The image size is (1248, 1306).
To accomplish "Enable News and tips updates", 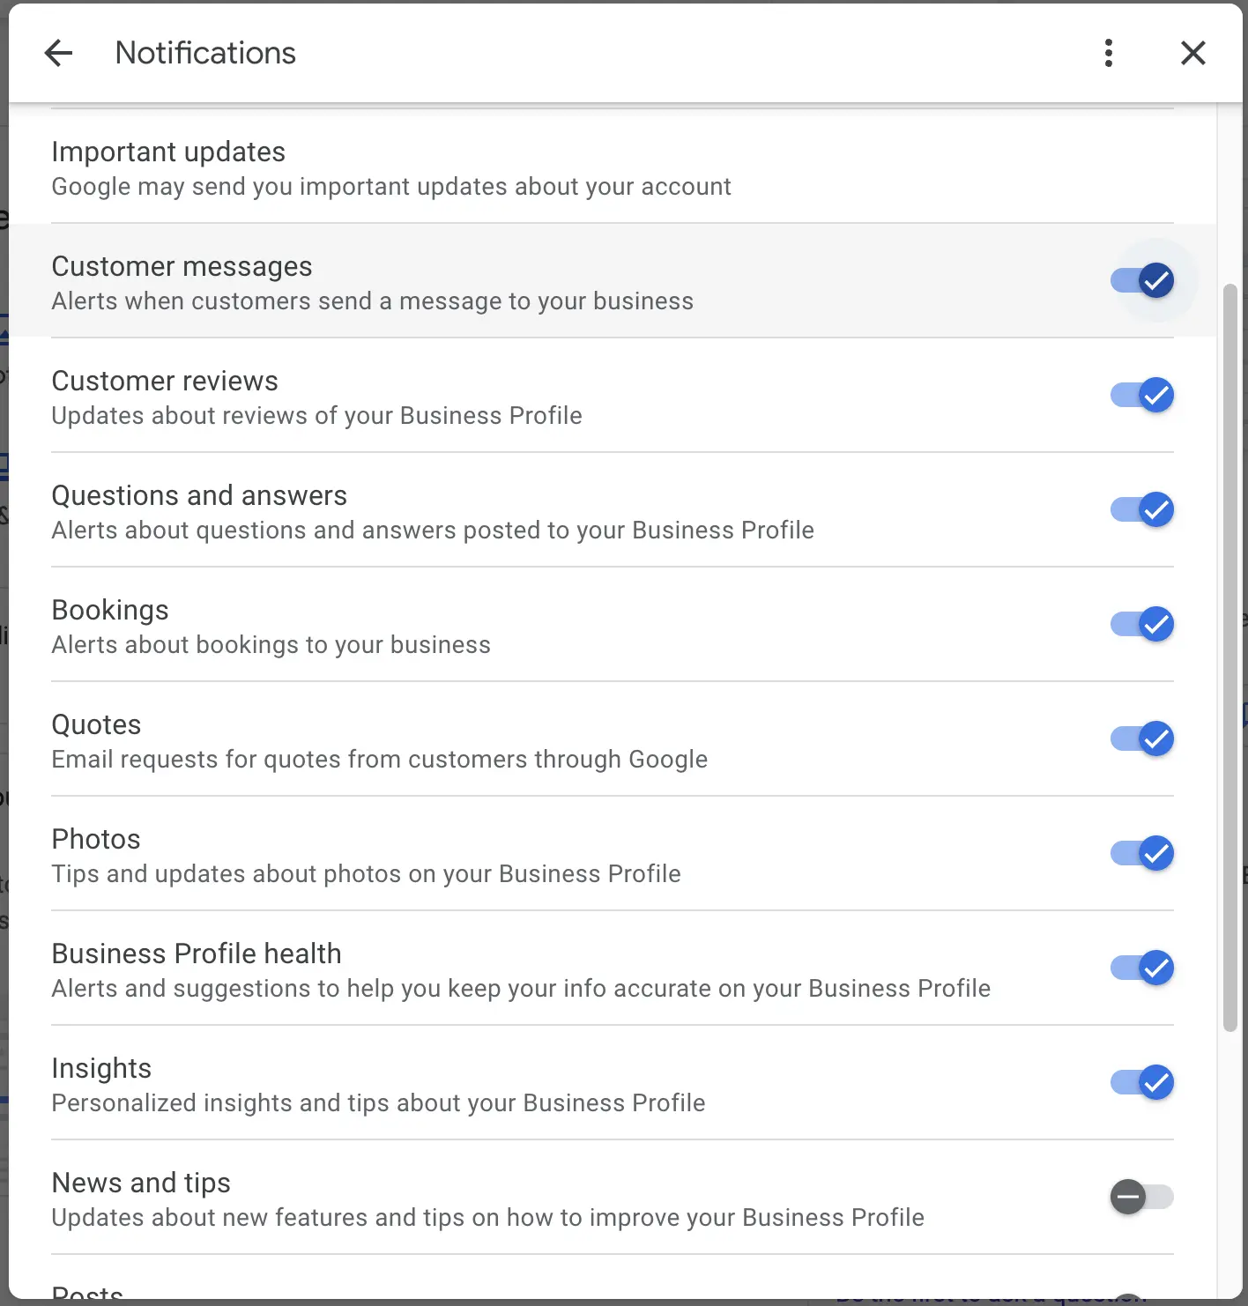I will click(1141, 1197).
